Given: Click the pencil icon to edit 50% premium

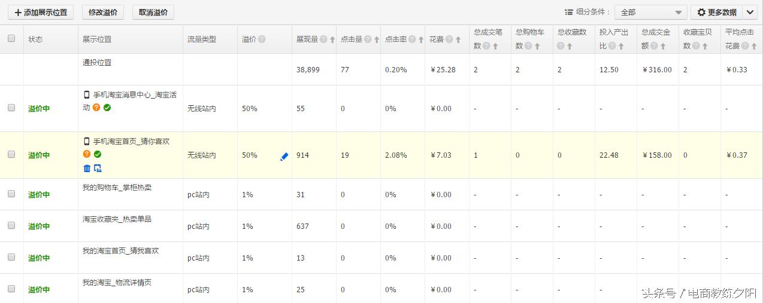Looking at the screenshot, I should (x=284, y=157).
